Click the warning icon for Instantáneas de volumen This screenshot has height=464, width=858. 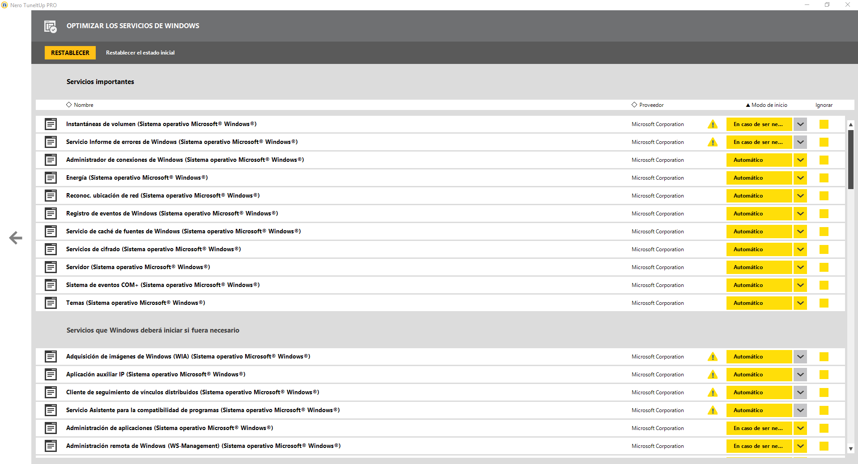pos(713,124)
